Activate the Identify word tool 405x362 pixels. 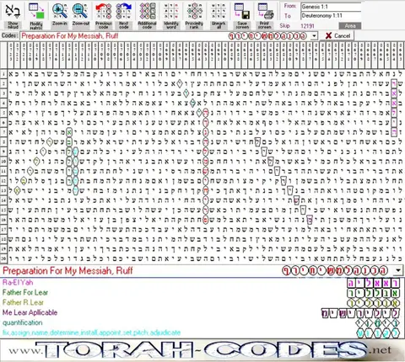click(x=171, y=15)
